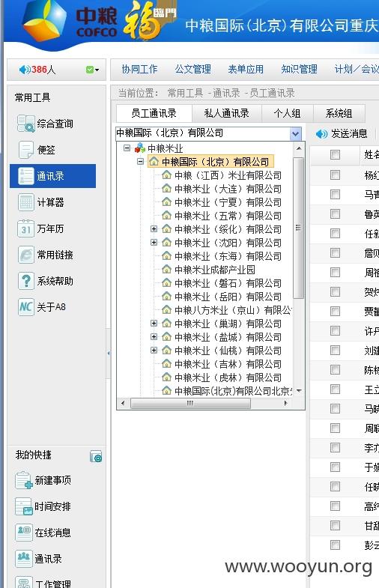Expand 中粮米业（仙桃）有限公司 node
The width and height of the screenshot is (379, 588).
(x=154, y=351)
